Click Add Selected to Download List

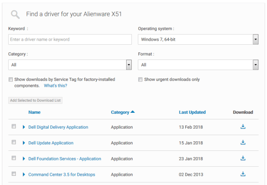click(35, 100)
